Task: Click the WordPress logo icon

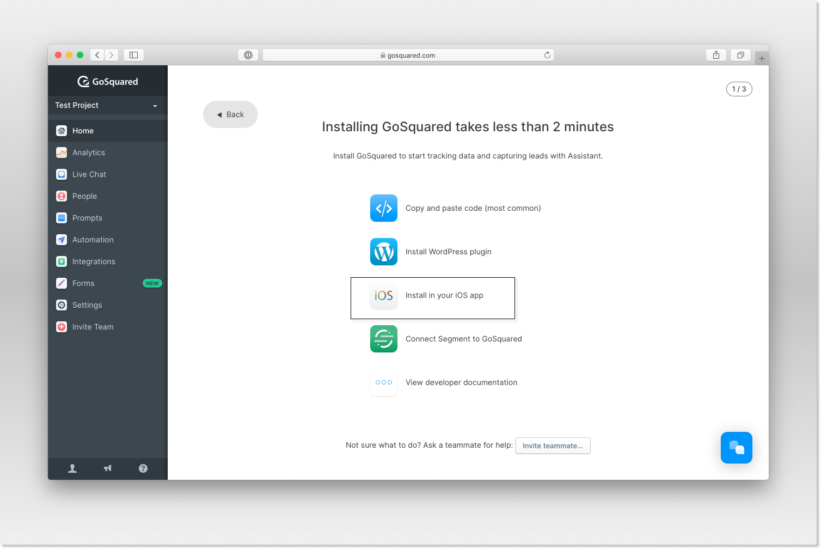Action: tap(383, 252)
